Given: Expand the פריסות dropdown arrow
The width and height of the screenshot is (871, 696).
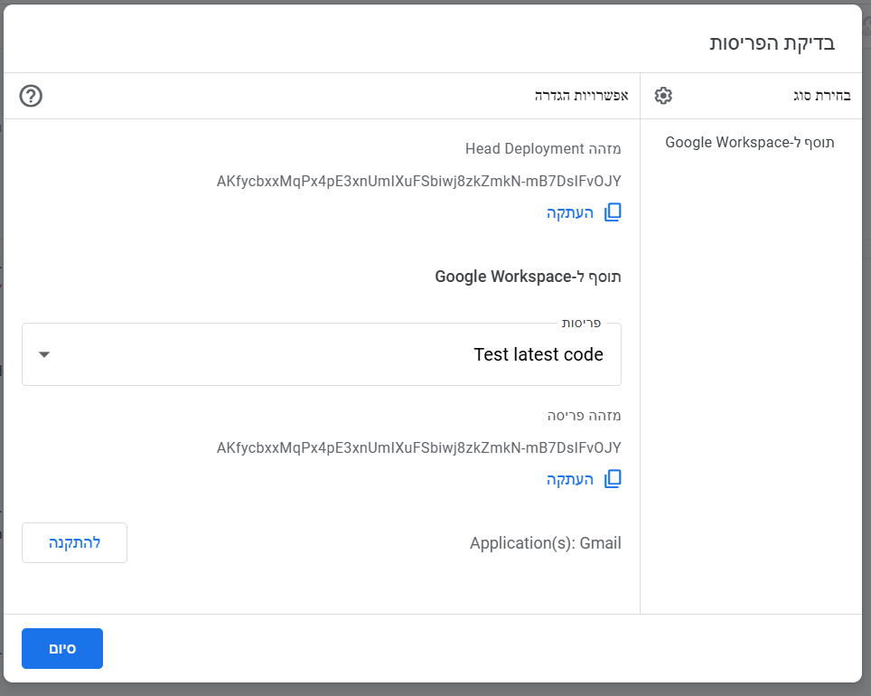Looking at the screenshot, I should tap(44, 354).
